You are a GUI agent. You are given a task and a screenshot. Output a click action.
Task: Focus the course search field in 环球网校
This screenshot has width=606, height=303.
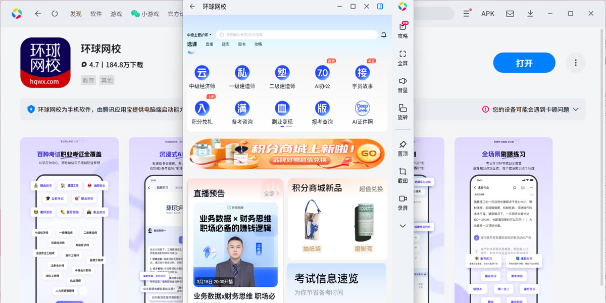click(297, 35)
